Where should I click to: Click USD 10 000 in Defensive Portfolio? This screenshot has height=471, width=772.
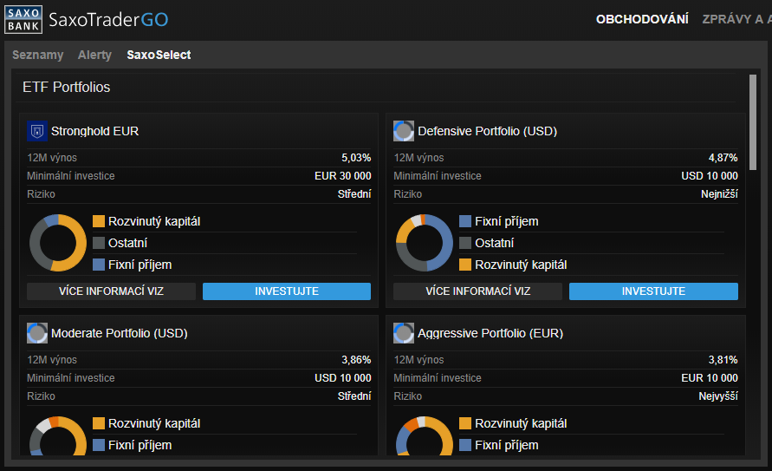pyautogui.click(x=710, y=176)
